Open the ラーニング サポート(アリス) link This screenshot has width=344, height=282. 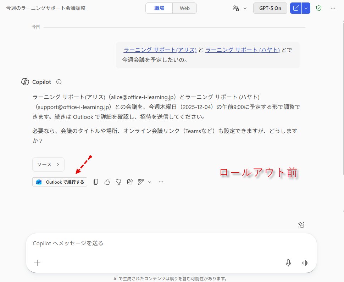160,50
